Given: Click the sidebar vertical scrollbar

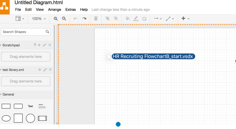Looking at the screenshot, I should point(54,74).
